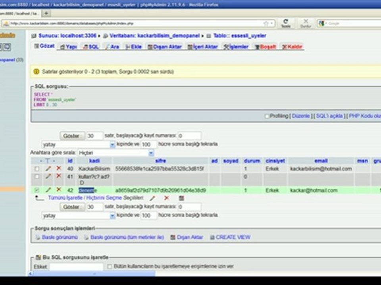Open the İçeri Aktar tab
The height and width of the screenshot is (285, 381).
tap(203, 47)
